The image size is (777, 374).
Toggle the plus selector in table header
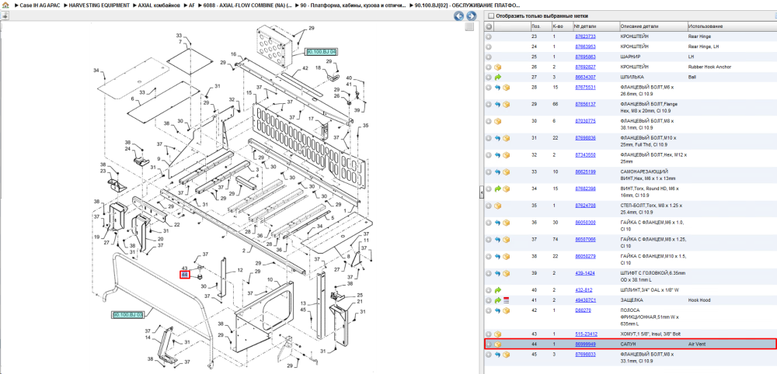click(489, 26)
